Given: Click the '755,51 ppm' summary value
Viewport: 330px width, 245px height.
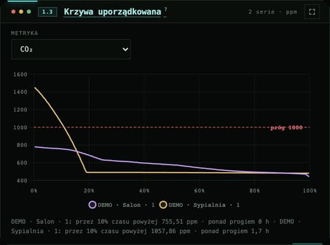Looking at the screenshot, I should [180, 222].
